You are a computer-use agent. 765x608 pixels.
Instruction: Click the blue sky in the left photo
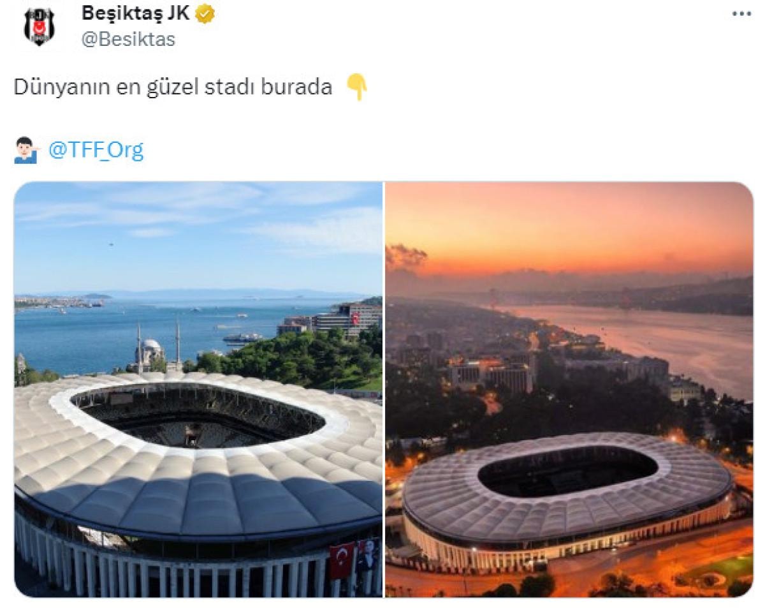[x=198, y=236]
